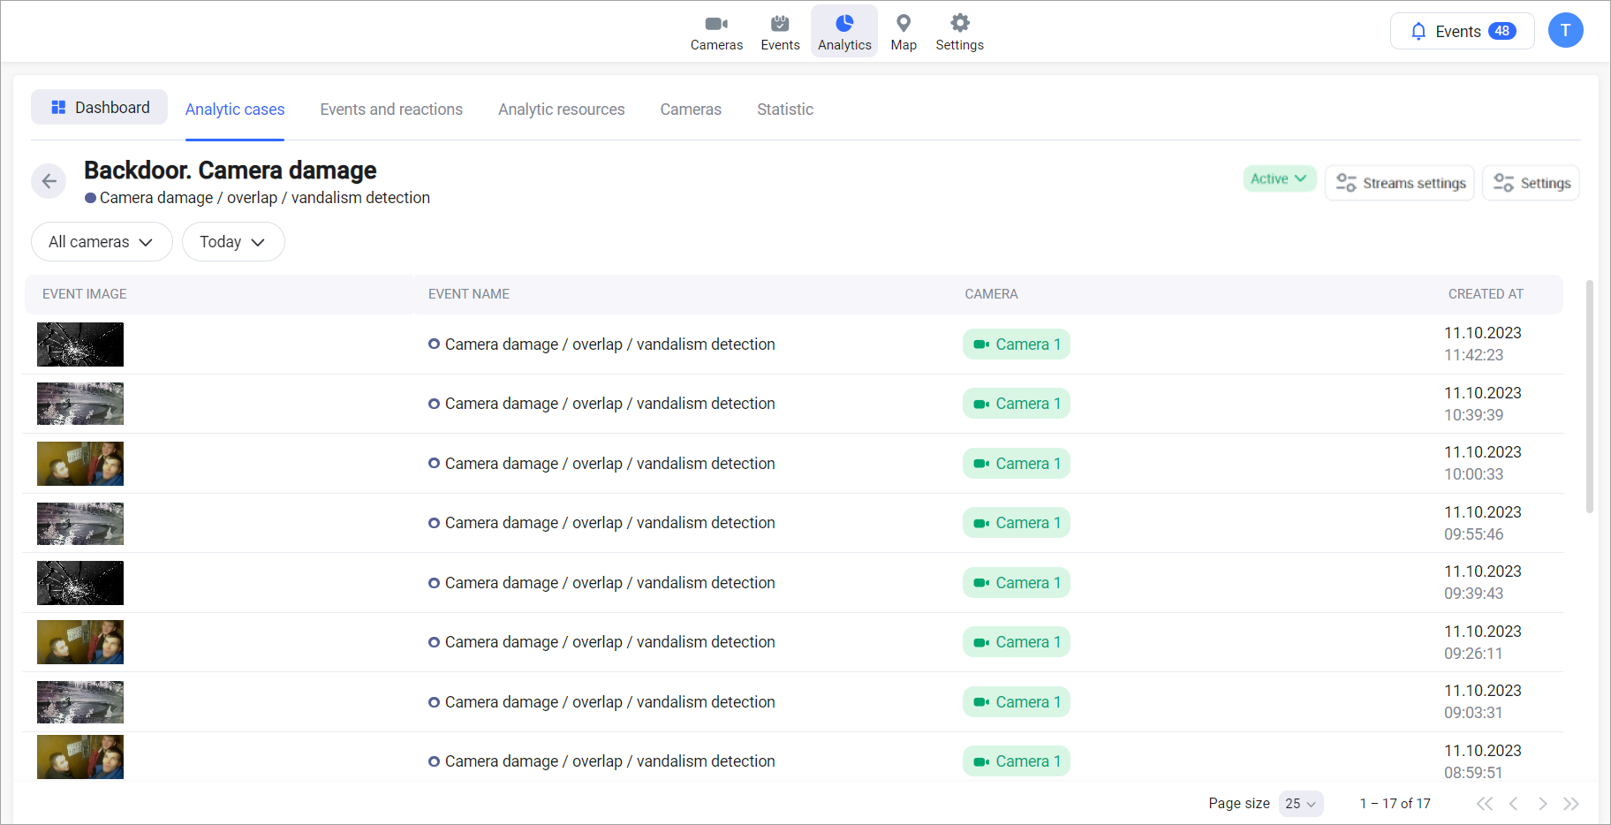Click the EVENT IMAGE column header
Screen dimensions: 1611x825
pyautogui.click(x=85, y=294)
